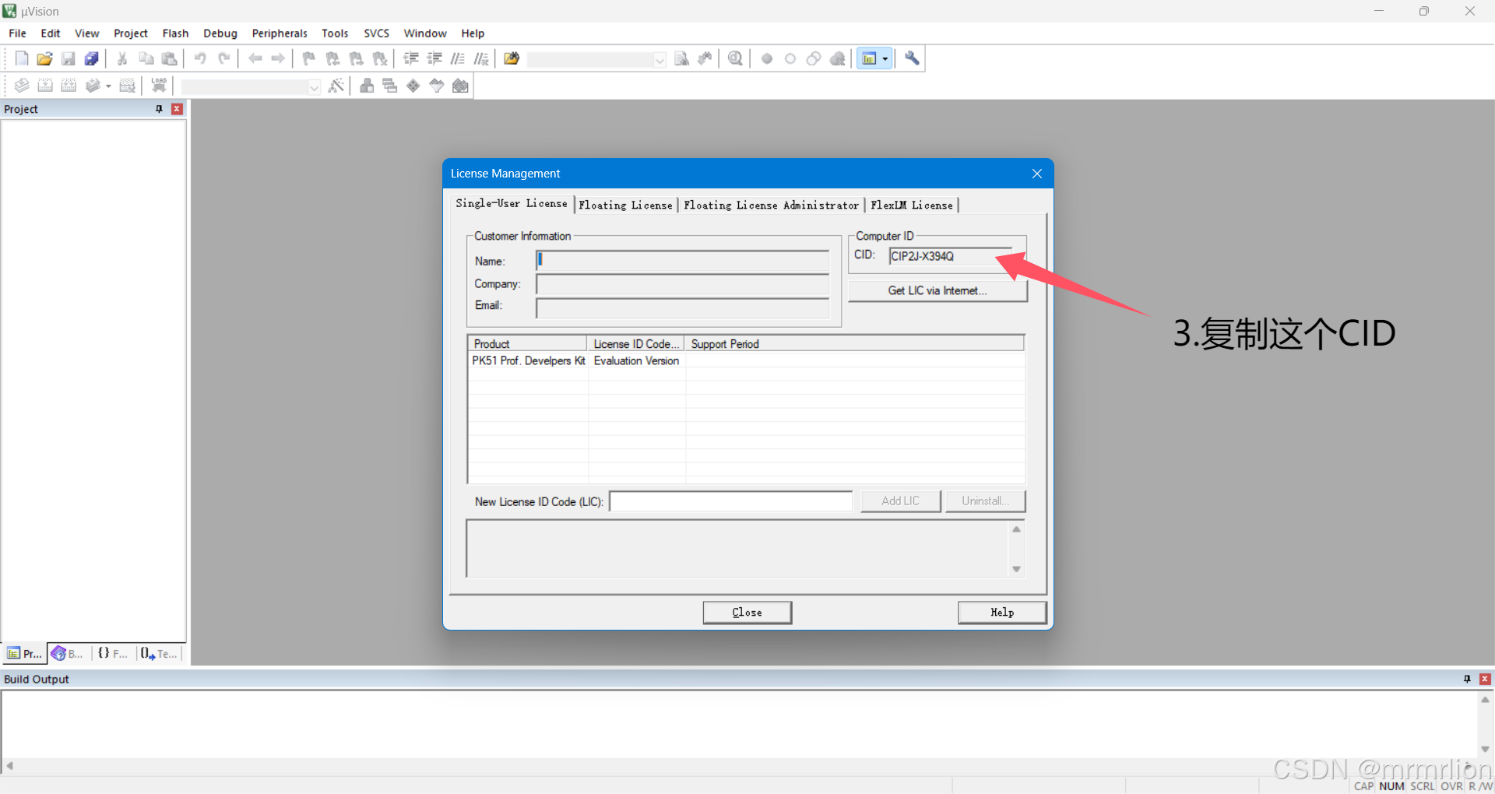Click the Save All icon
This screenshot has height=794, width=1495.
(x=92, y=58)
